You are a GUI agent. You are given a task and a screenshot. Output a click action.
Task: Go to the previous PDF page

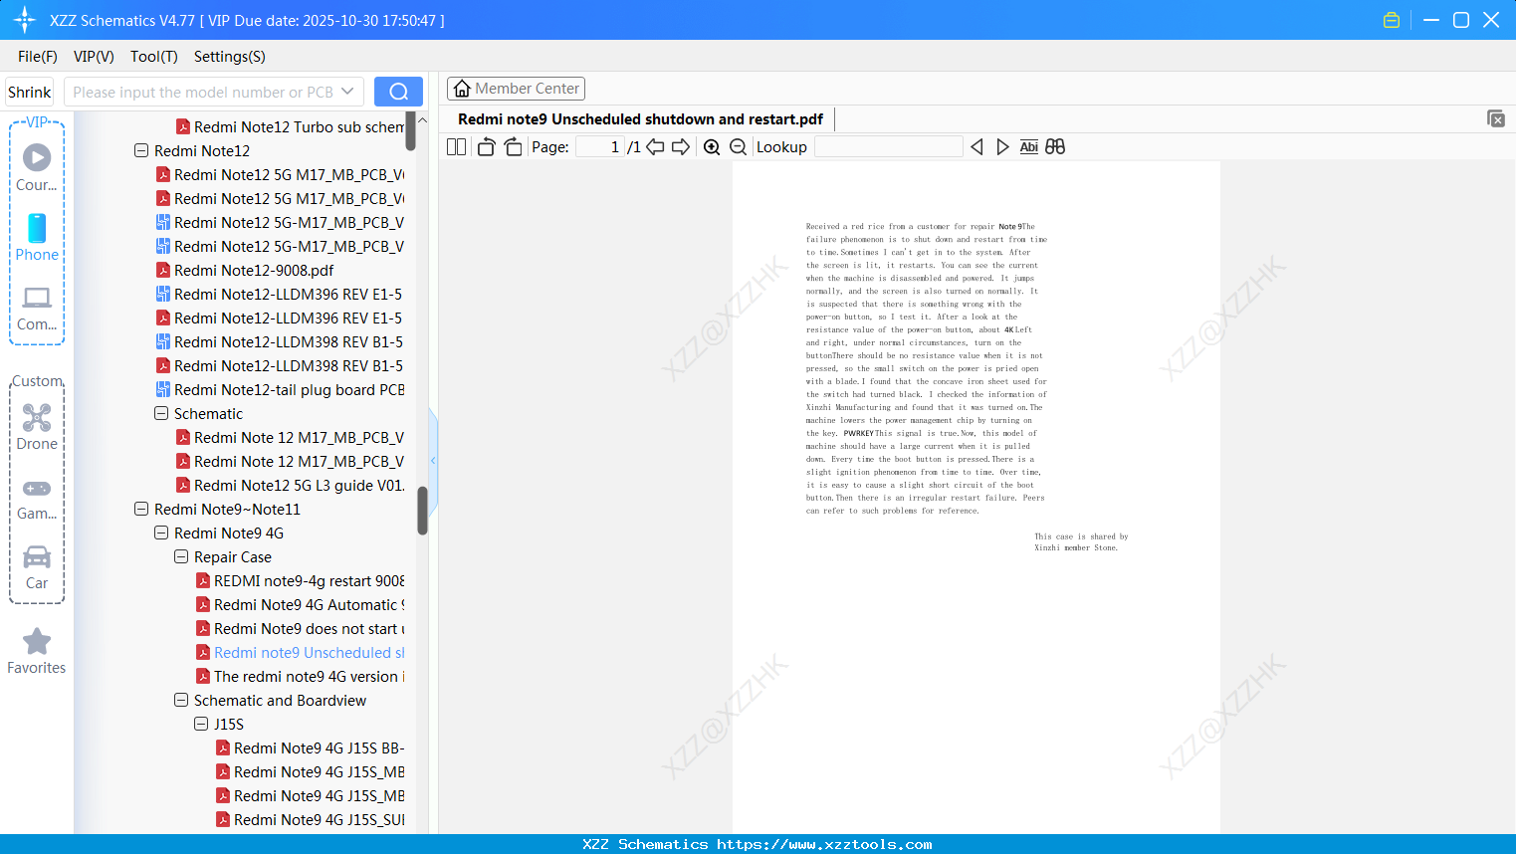655,147
